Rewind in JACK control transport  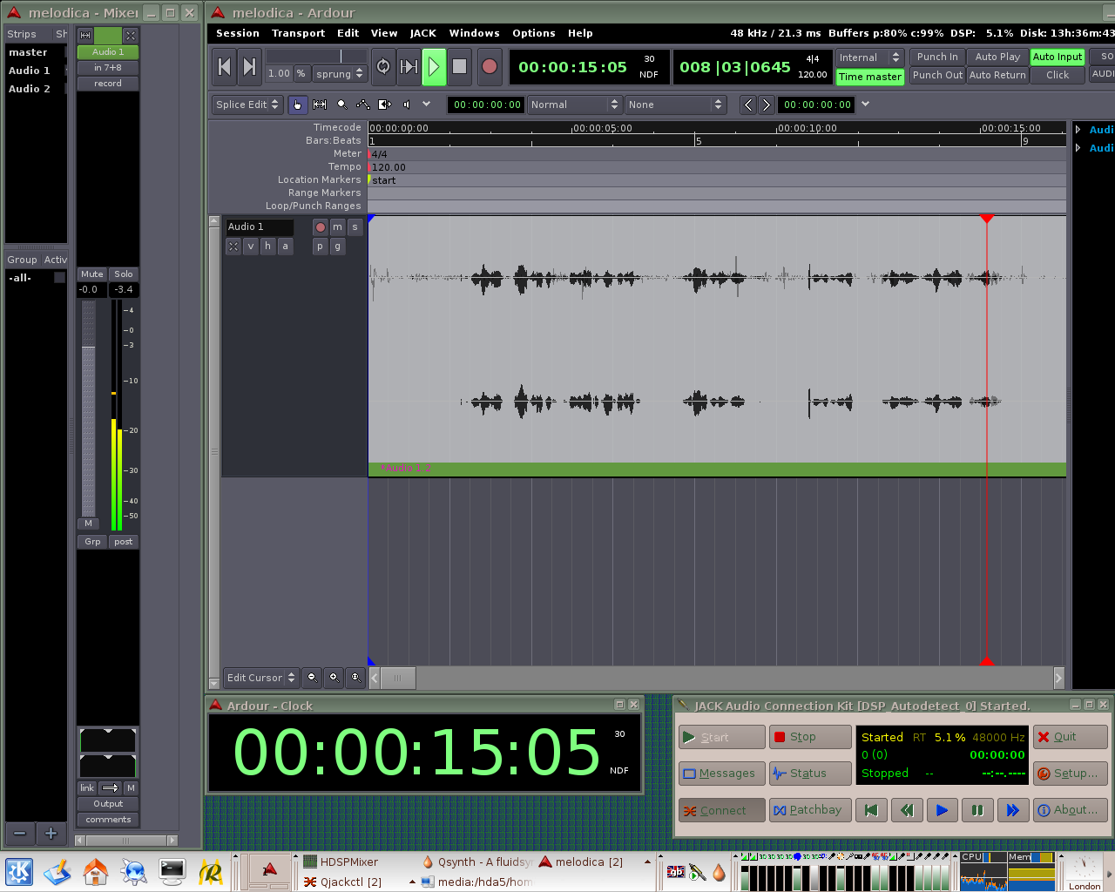pyautogui.click(x=907, y=810)
